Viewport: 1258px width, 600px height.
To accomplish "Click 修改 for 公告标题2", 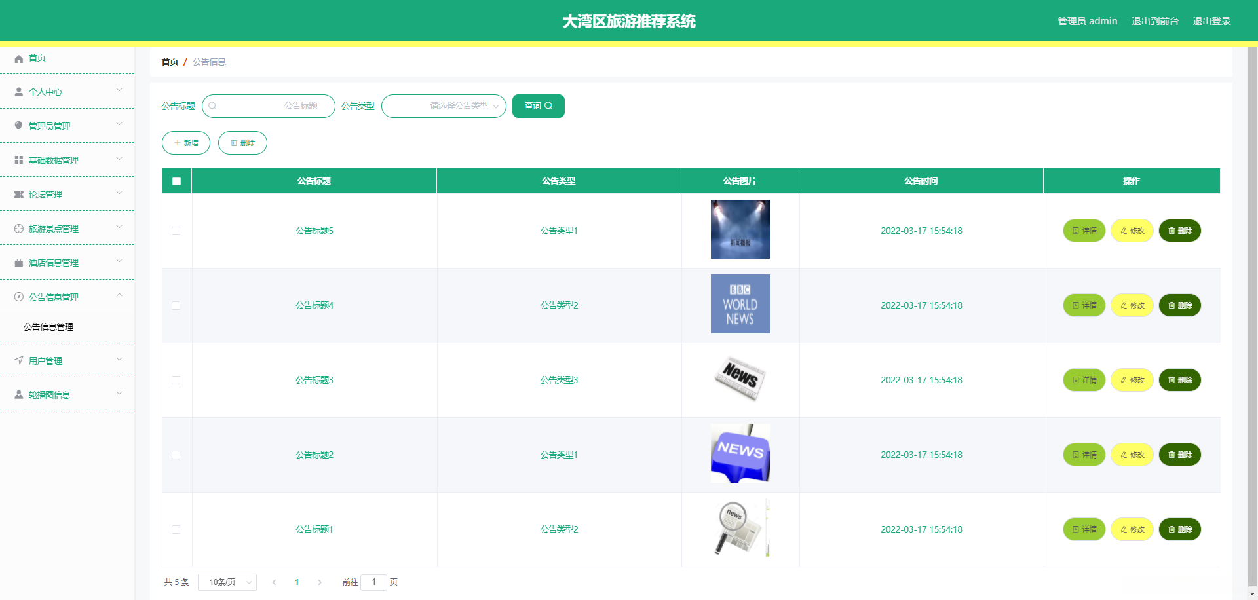I will 1132,455.
